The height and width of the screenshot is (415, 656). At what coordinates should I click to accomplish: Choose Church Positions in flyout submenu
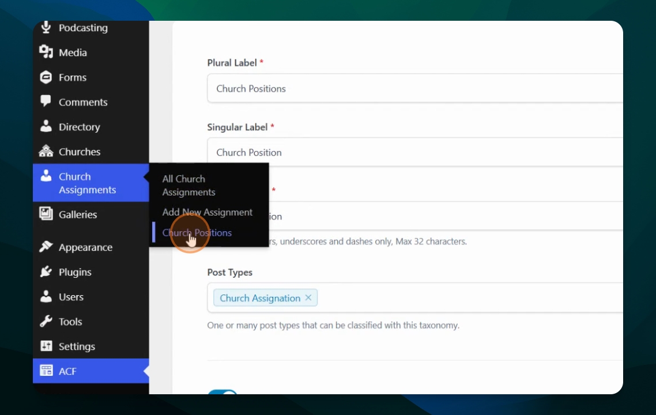(x=197, y=233)
